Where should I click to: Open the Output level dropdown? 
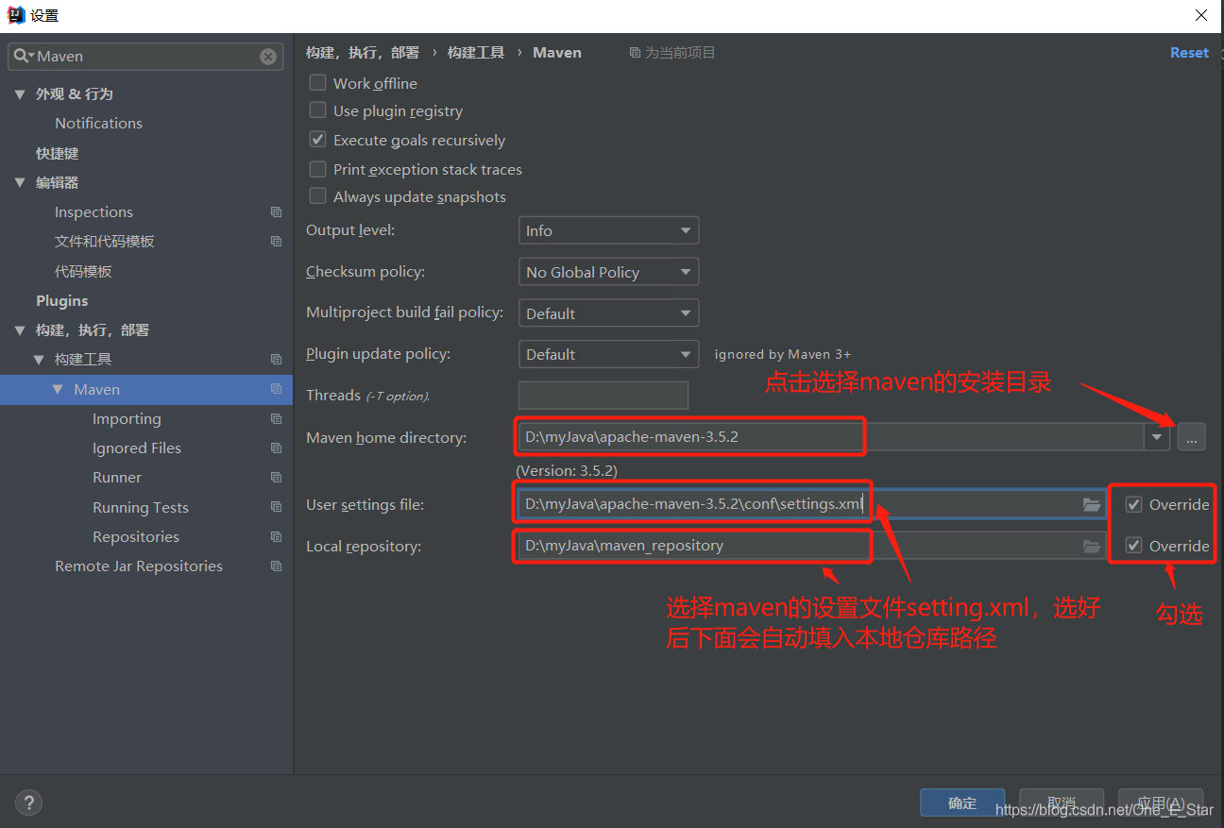pos(608,230)
